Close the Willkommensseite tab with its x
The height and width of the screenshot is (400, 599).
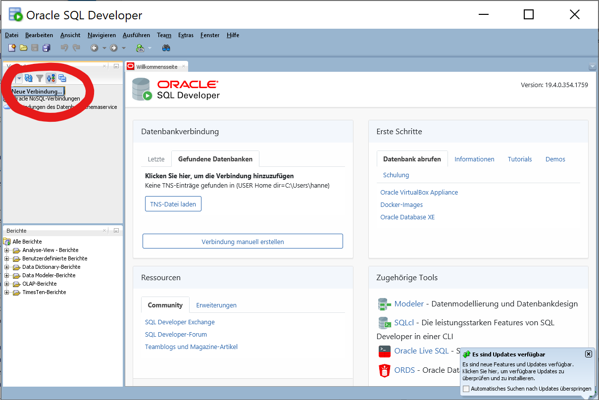(184, 66)
